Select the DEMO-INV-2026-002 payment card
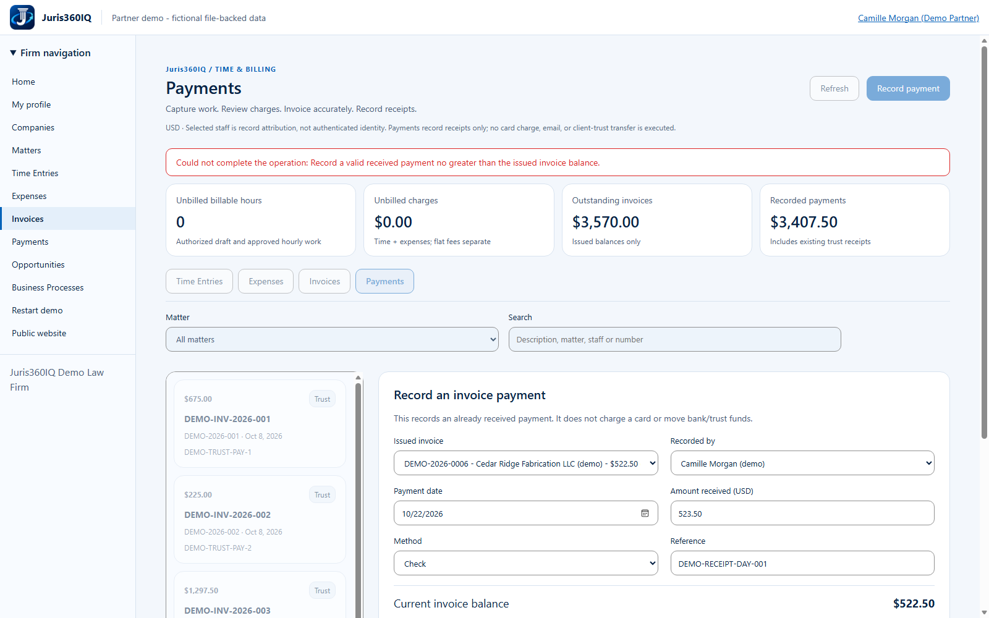 (x=260, y=520)
